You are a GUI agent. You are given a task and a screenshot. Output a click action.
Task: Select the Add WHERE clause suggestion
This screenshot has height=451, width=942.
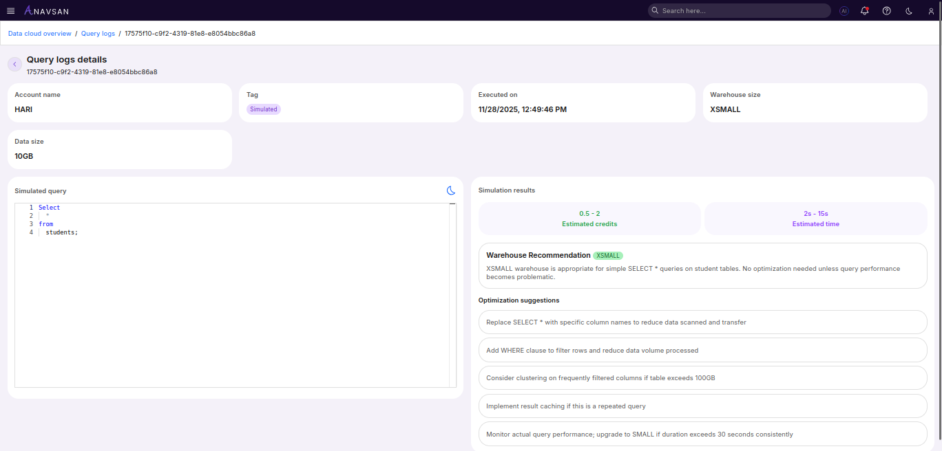702,350
